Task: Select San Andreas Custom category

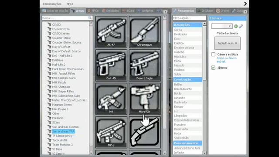Action: pyautogui.click(x=65, y=127)
